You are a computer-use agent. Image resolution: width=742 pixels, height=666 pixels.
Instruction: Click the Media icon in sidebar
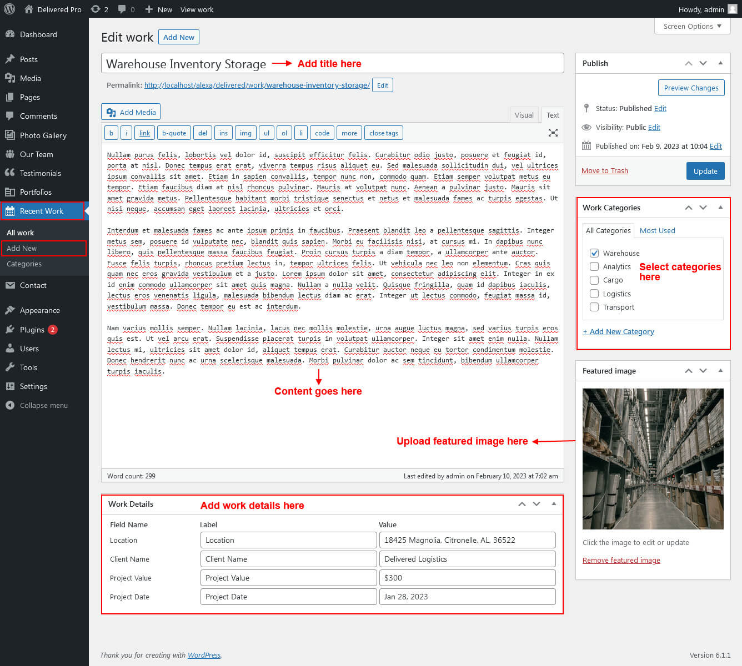tap(10, 78)
